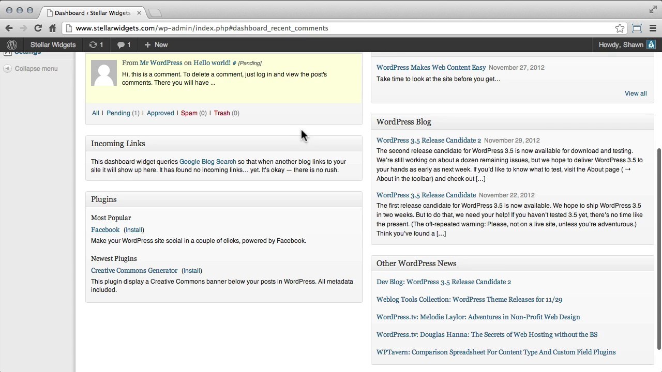Image resolution: width=662 pixels, height=372 pixels.
Task: Filter comments by Approved
Action: [160, 113]
